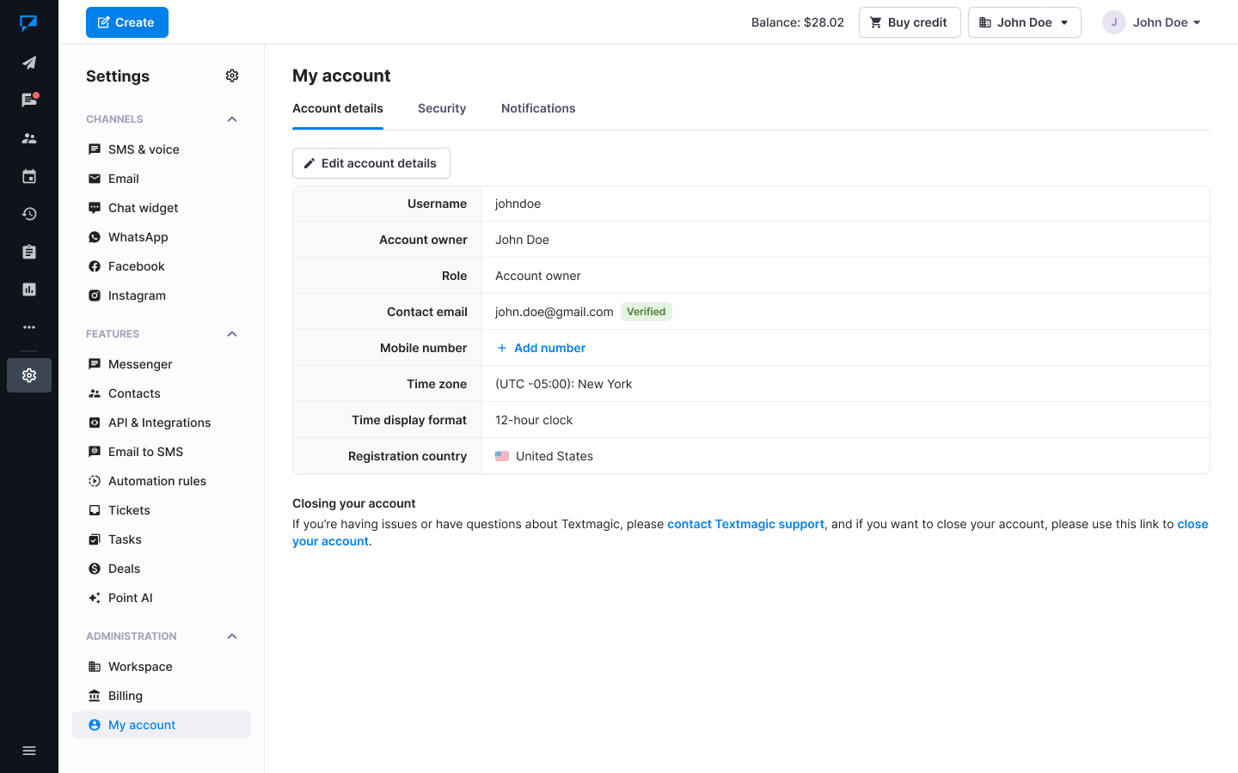Open the calendar icon in left rail
This screenshot has width=1238, height=773.
click(x=29, y=176)
